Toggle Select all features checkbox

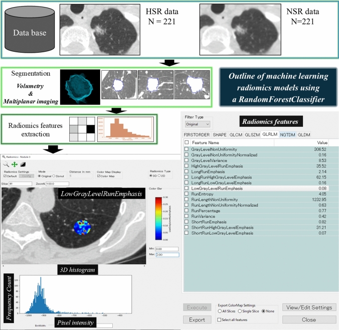(x=219, y=319)
